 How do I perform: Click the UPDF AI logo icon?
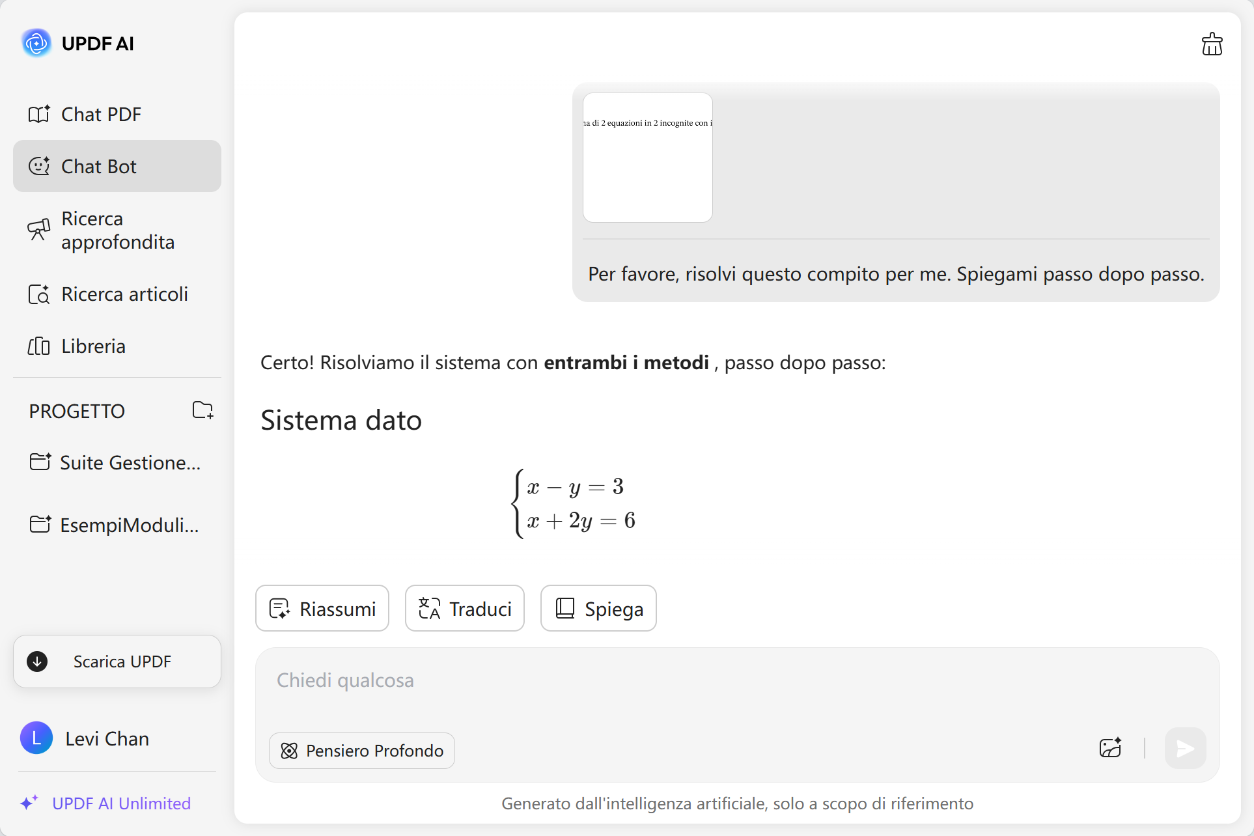36,44
